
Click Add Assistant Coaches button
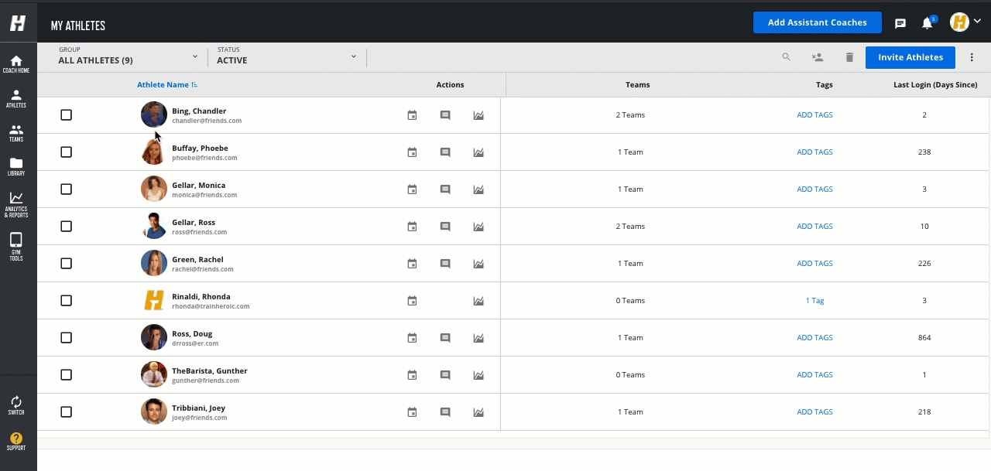[817, 22]
